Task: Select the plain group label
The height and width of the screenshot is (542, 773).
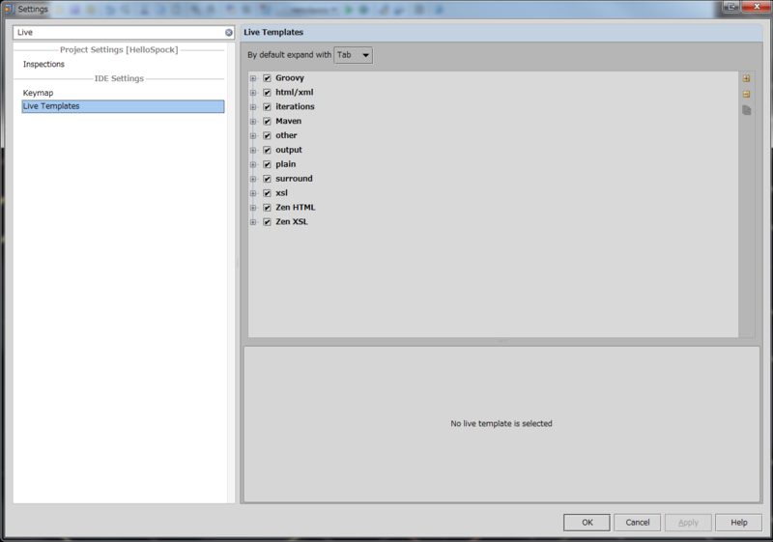Action: [x=285, y=164]
